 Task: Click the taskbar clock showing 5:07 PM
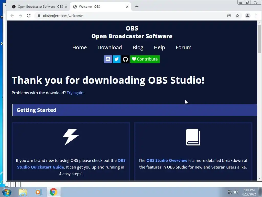[249, 192]
